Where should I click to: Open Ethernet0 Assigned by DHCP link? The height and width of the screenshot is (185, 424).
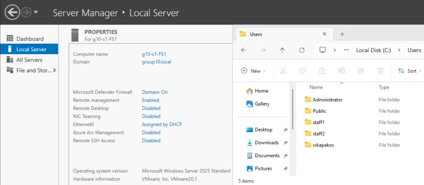(x=162, y=124)
